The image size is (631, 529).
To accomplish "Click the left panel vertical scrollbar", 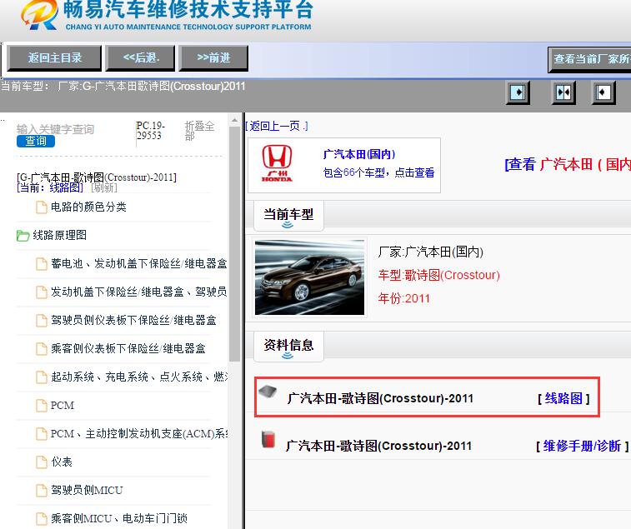I will (234, 244).
